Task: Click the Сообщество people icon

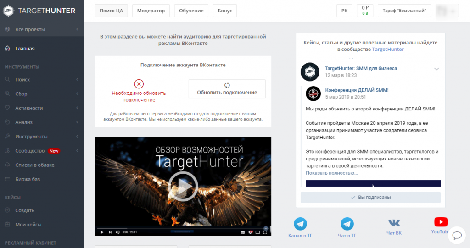Action: coord(7,151)
